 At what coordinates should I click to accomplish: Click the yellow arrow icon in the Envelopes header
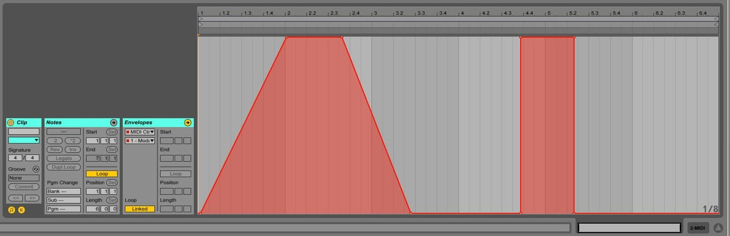pos(188,122)
